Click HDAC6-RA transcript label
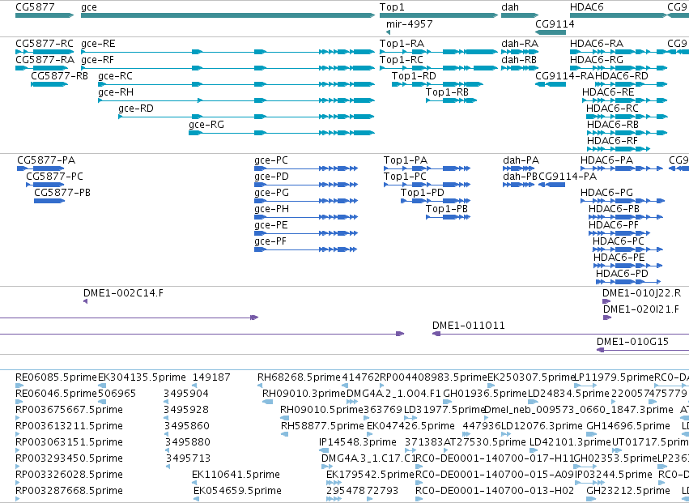Image resolution: width=689 pixels, height=503 pixels. (x=597, y=44)
